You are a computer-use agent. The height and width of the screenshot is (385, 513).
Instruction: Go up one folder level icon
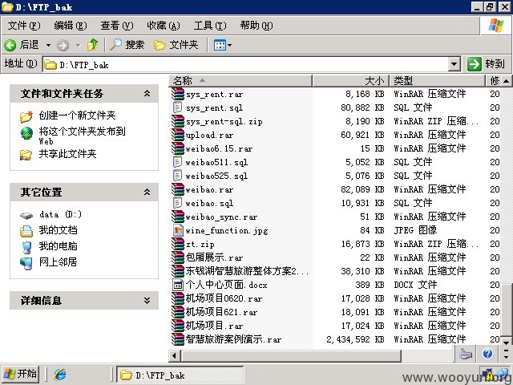pyautogui.click(x=93, y=45)
